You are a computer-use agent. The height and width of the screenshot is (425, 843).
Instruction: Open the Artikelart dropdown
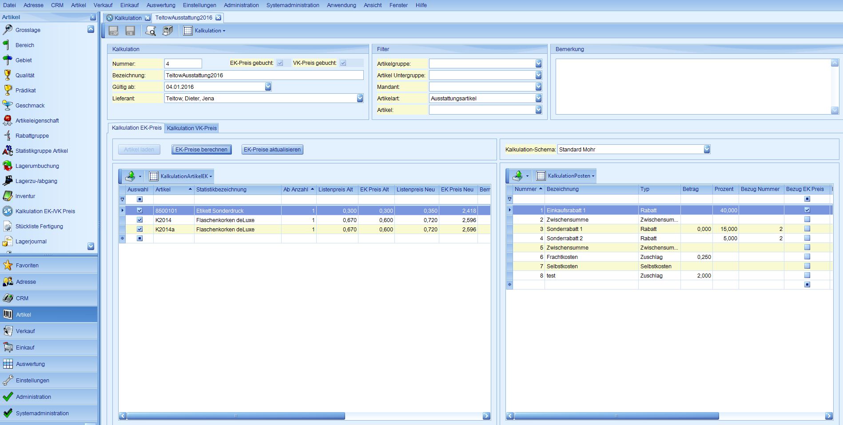click(x=538, y=99)
